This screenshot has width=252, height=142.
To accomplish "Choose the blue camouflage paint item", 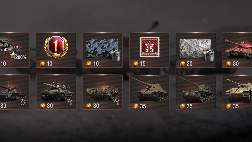I will [102, 48].
